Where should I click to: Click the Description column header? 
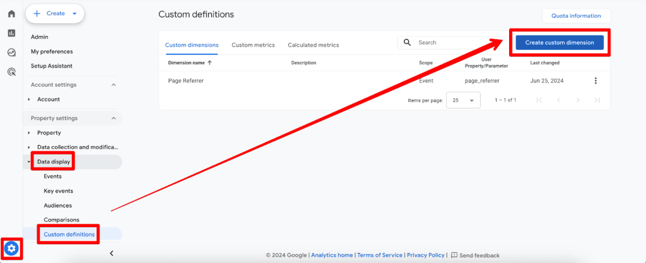303,63
